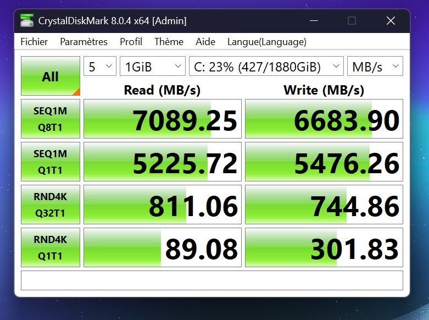
Task: Run all benchmarks with the All button
Action: [51, 76]
